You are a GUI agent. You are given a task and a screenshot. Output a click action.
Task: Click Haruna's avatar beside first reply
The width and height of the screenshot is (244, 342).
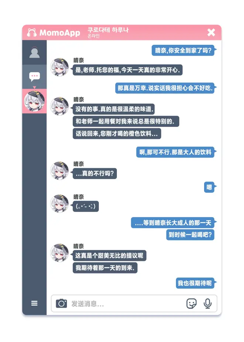[60, 67]
